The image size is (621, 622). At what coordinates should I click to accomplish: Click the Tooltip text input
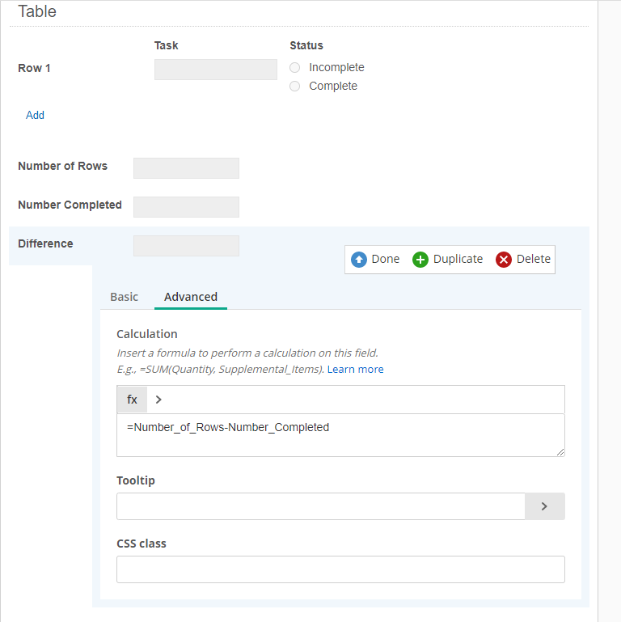pos(321,506)
